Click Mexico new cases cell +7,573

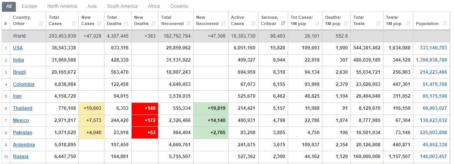coord(91,120)
